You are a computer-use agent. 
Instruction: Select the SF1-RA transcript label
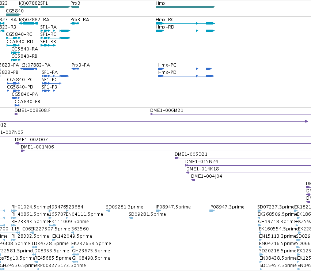click(x=48, y=27)
